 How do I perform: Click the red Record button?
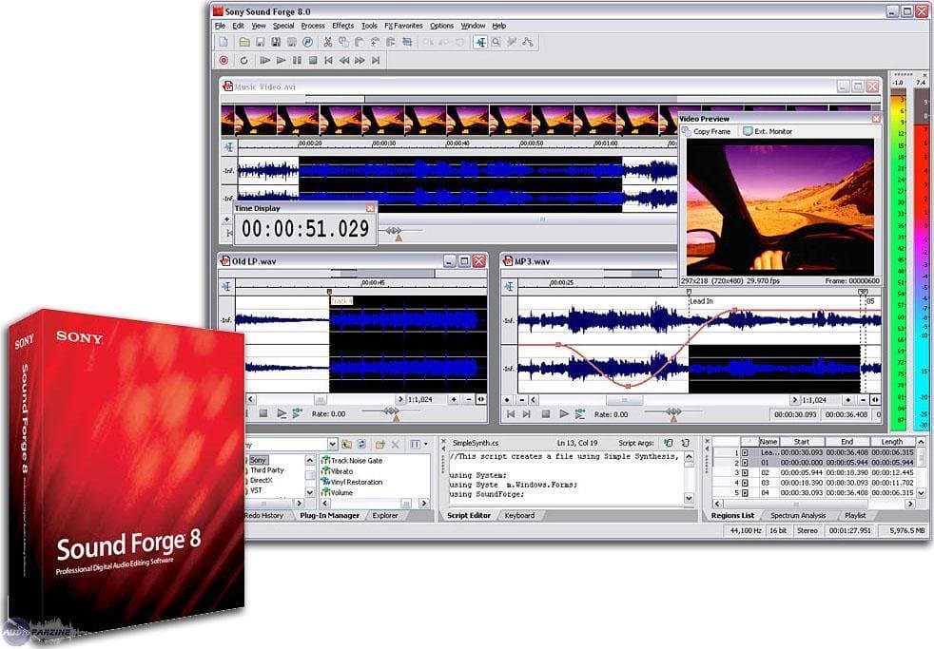[224, 60]
